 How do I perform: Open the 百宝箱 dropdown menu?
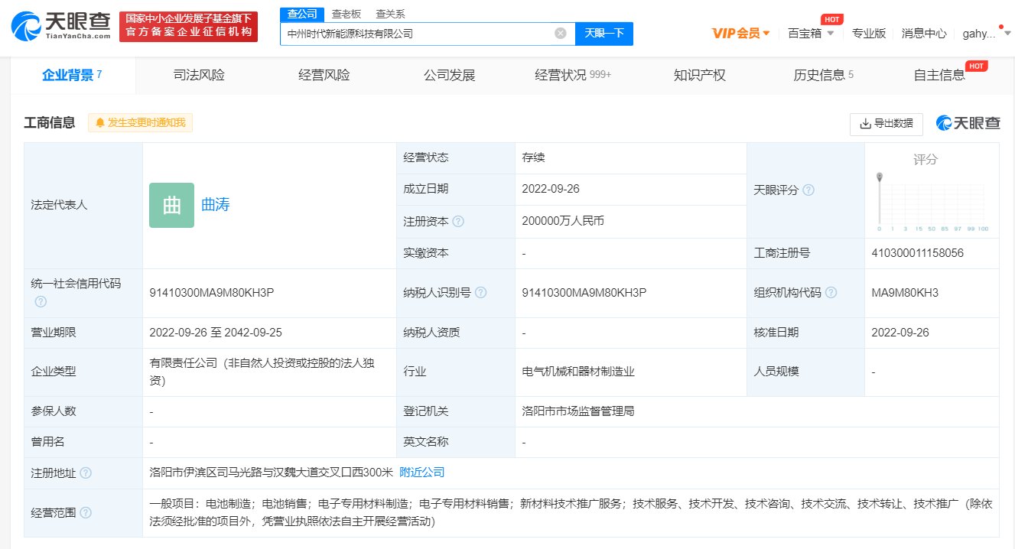point(811,33)
